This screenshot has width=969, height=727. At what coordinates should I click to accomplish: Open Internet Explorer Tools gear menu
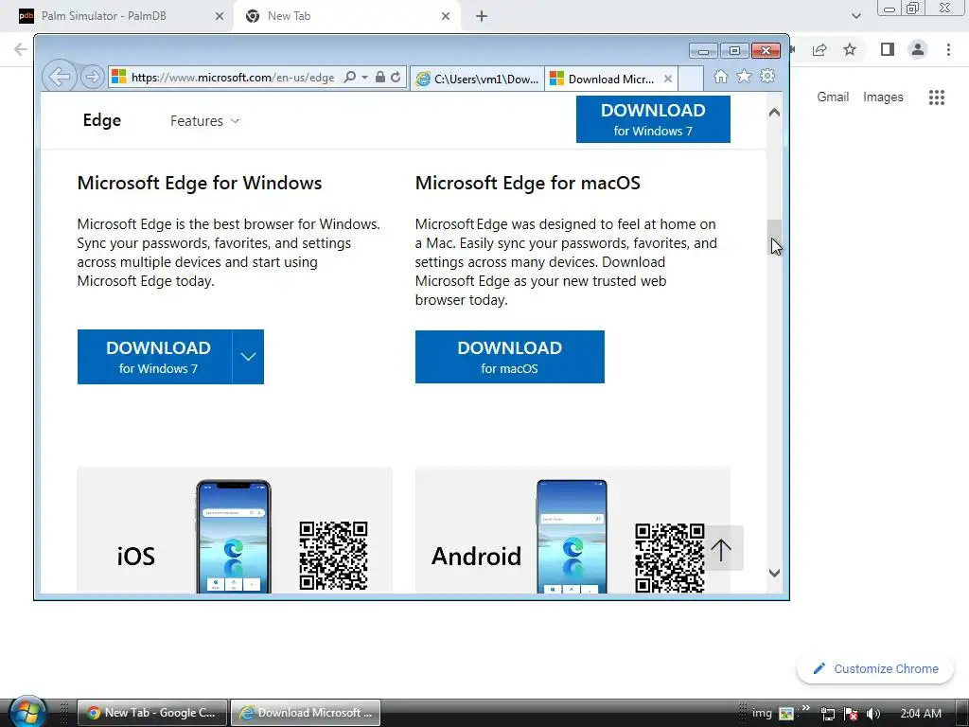(767, 76)
